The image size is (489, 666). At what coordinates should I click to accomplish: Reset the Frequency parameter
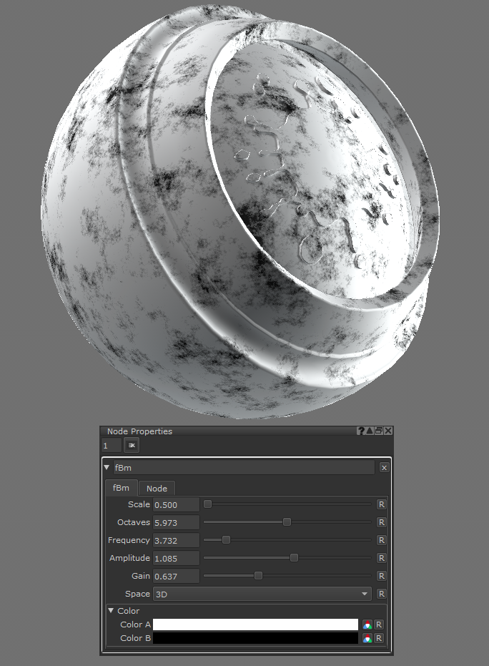(x=381, y=540)
